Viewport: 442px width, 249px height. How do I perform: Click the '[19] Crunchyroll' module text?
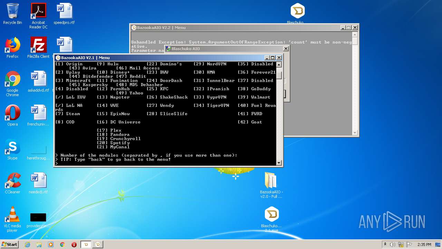[119, 139]
